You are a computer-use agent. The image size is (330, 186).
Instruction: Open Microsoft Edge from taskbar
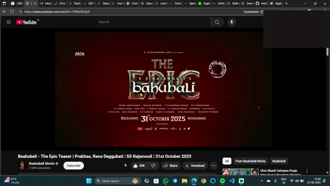coord(194,181)
